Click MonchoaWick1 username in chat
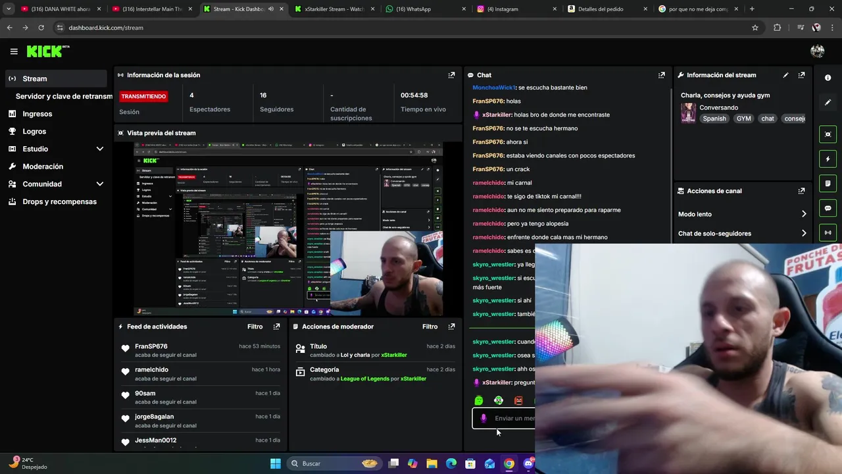This screenshot has height=474, width=842. [494, 88]
